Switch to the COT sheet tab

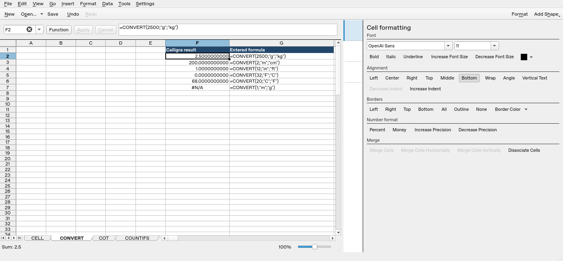coord(104,238)
